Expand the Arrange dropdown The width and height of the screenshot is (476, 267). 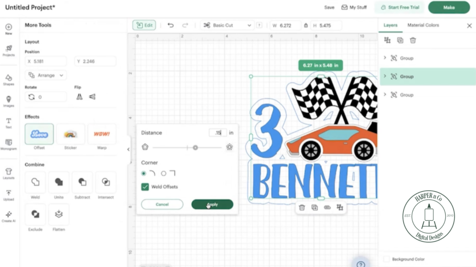click(x=46, y=75)
